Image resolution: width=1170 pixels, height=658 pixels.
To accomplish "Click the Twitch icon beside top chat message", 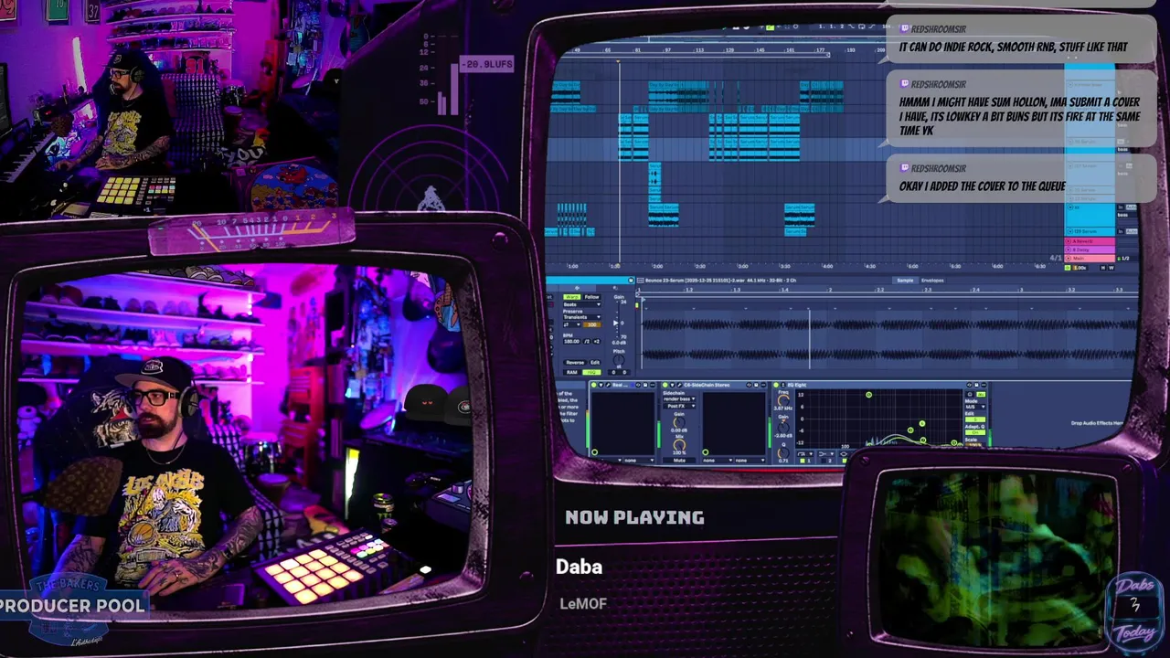I will click(x=906, y=29).
